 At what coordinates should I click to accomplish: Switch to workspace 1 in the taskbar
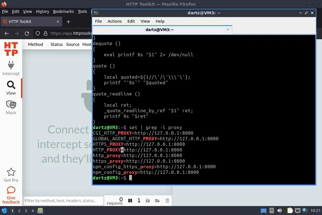(13, 211)
